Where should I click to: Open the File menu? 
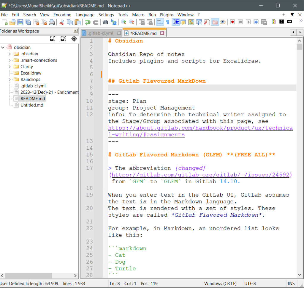(4, 15)
